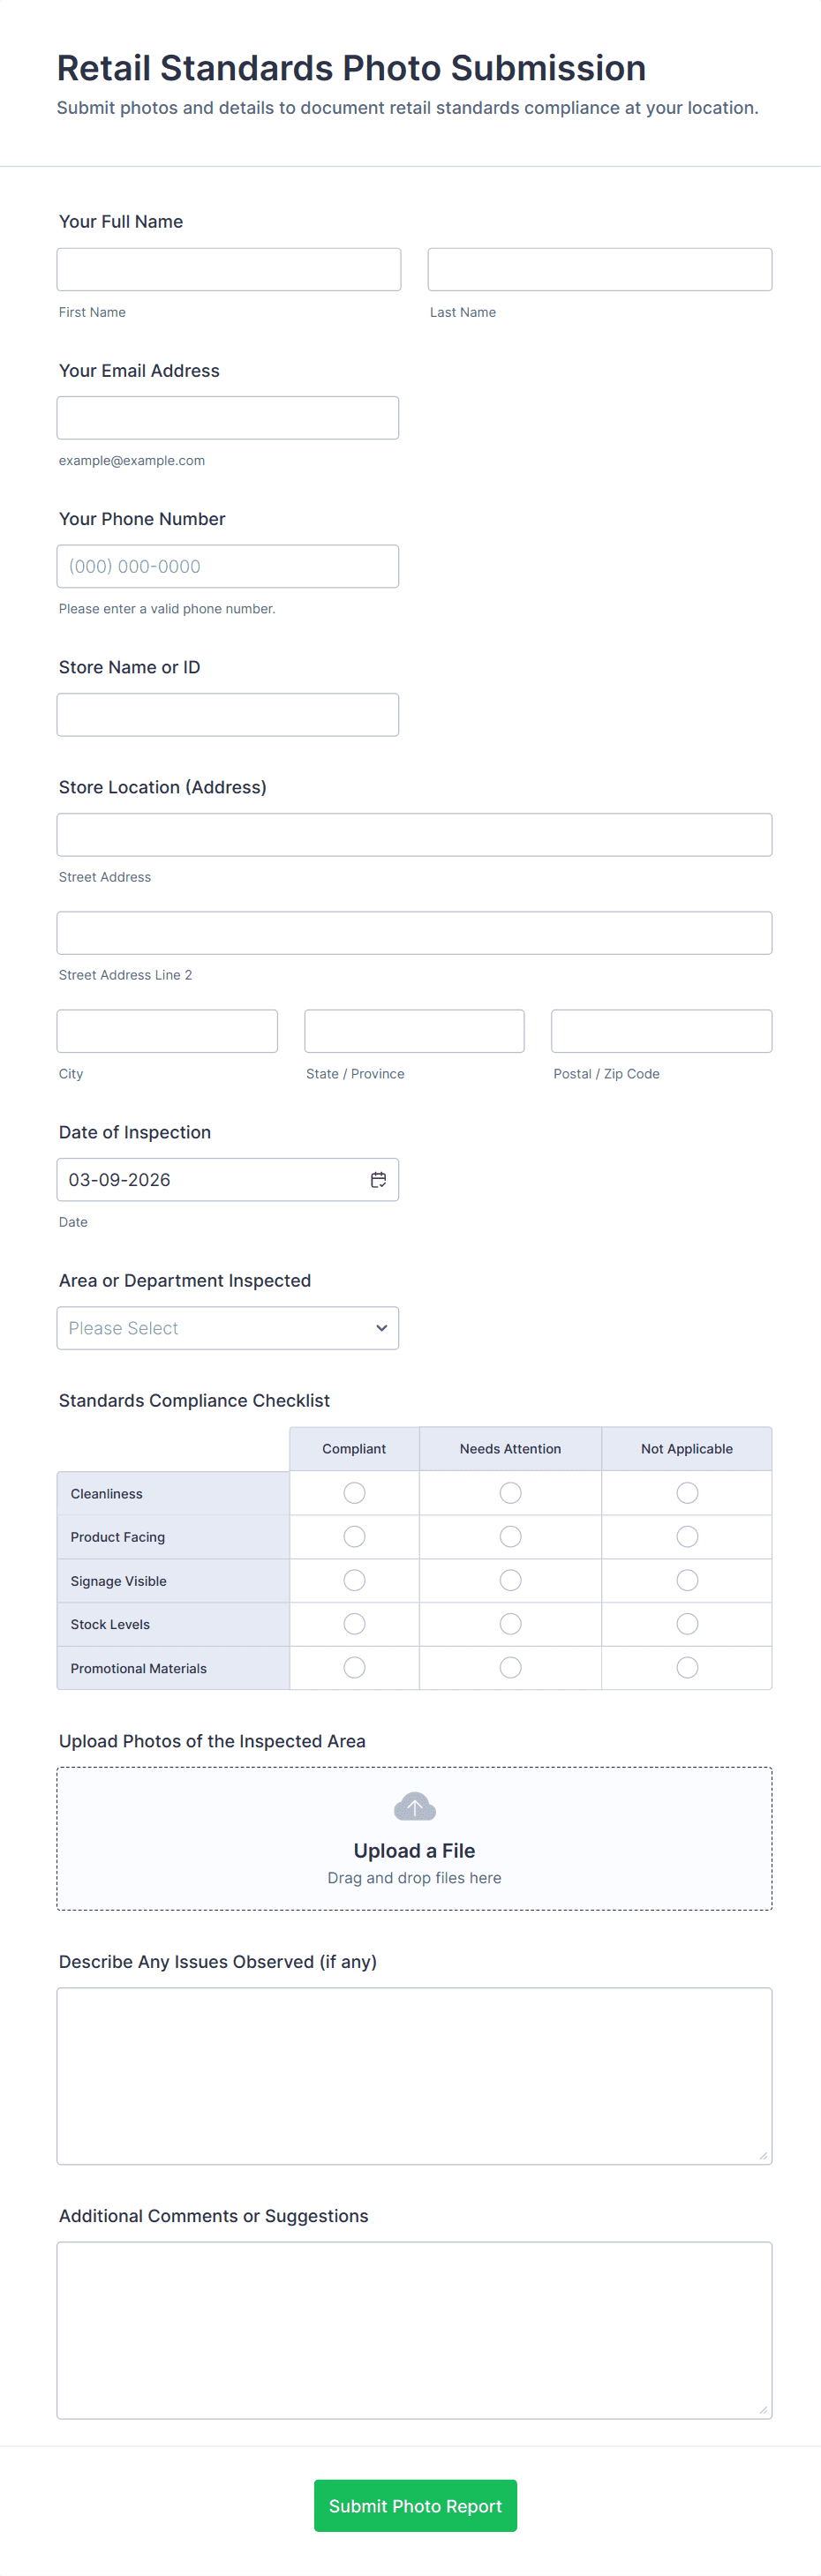Click the Describe Any Issues Observed textarea
This screenshot has height=2576, width=821.
414,2075
